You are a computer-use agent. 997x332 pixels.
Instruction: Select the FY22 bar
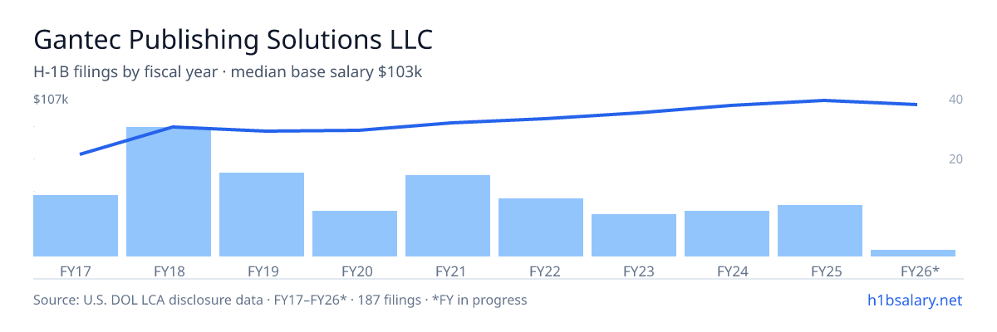click(x=541, y=227)
